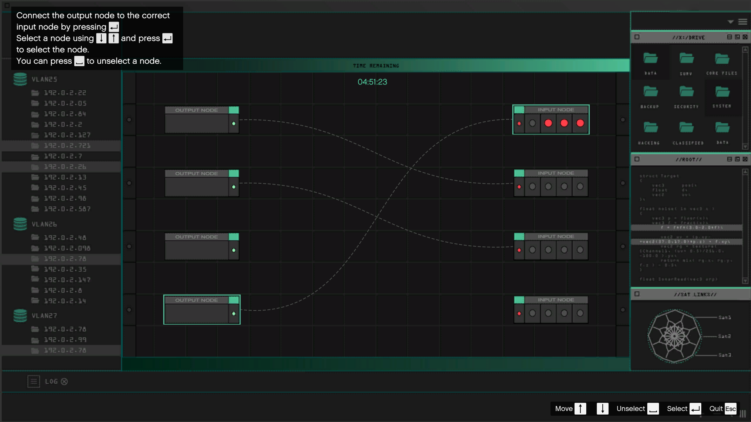Toggle the second input node's red dot

[x=519, y=187]
